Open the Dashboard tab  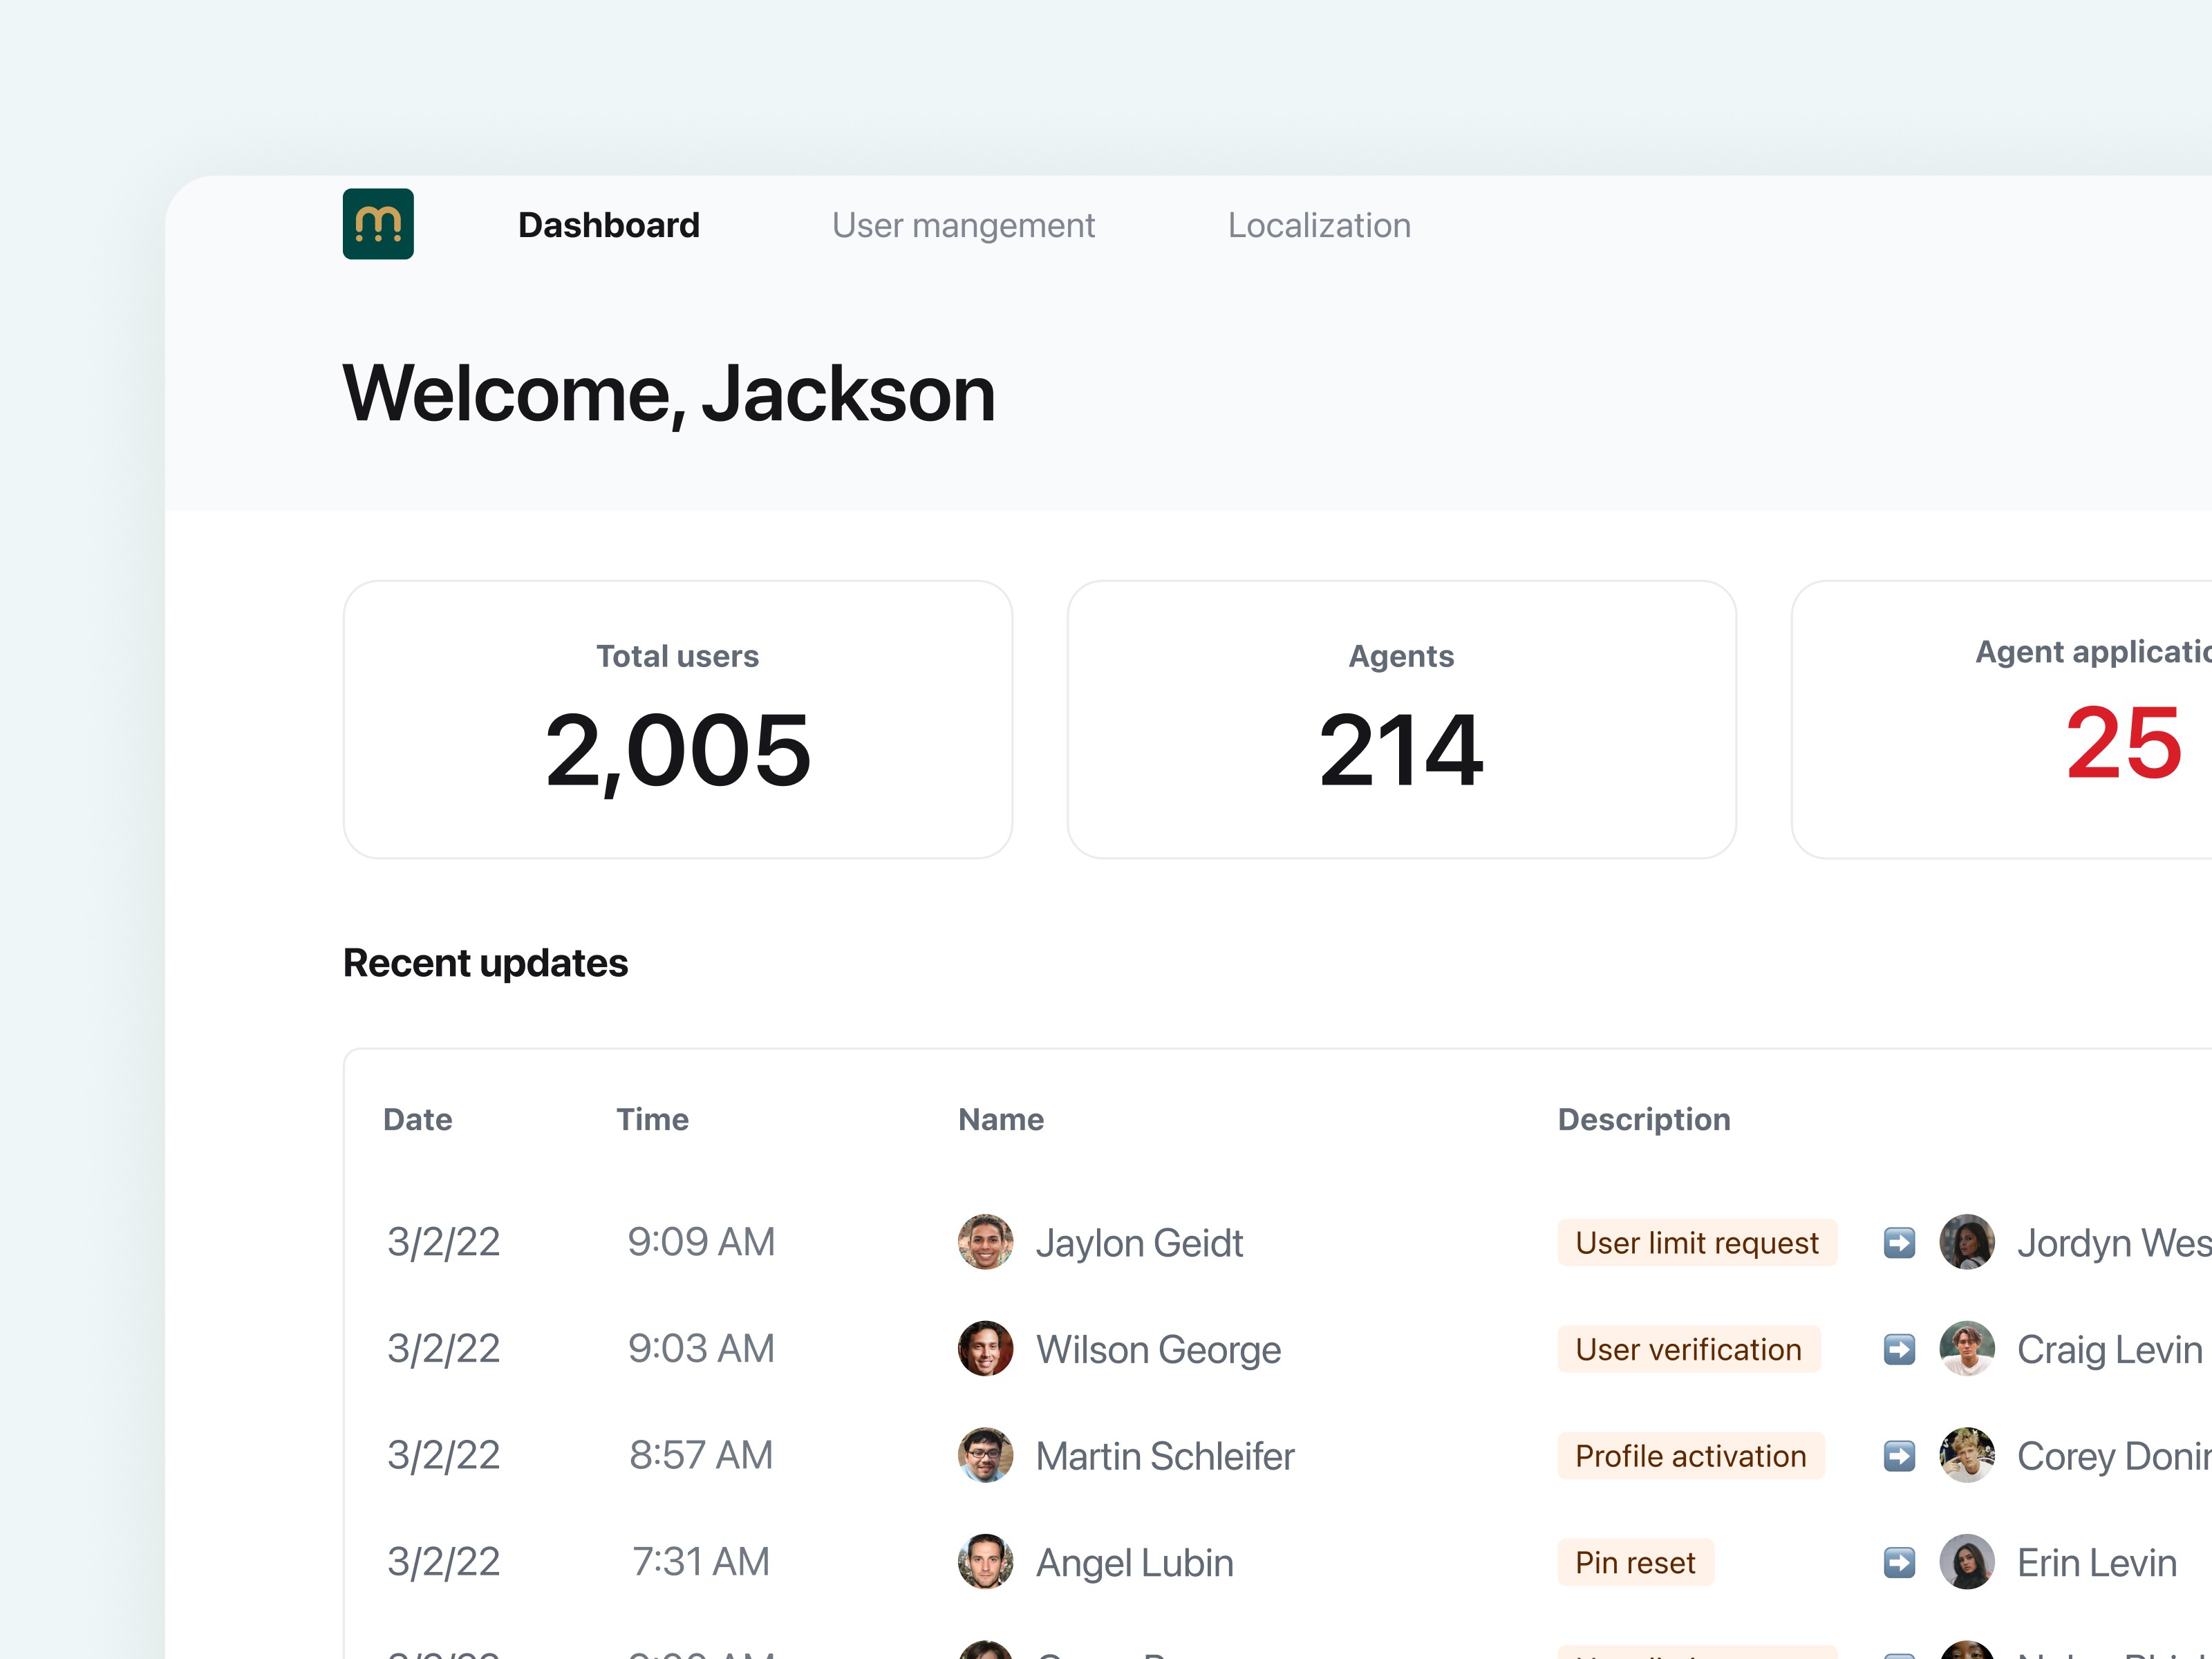pos(608,226)
